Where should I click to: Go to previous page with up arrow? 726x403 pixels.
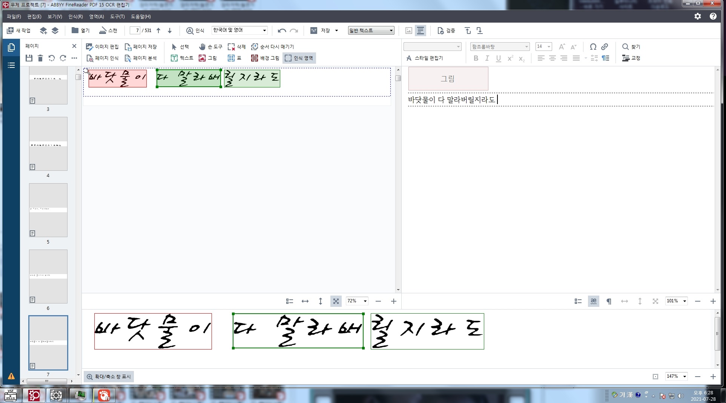[158, 31]
